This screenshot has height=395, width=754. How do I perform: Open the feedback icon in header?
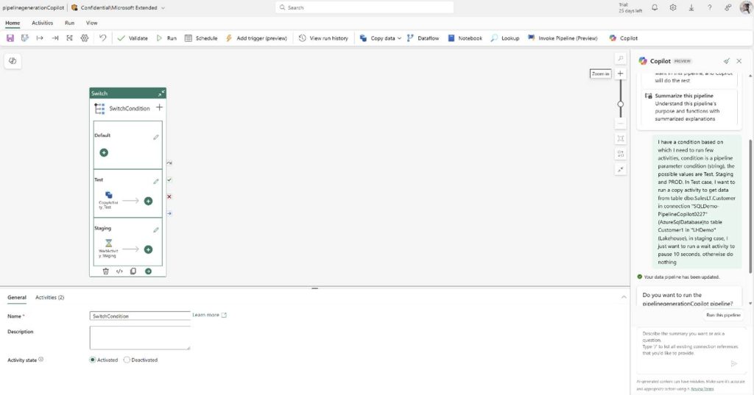pyautogui.click(x=727, y=7)
